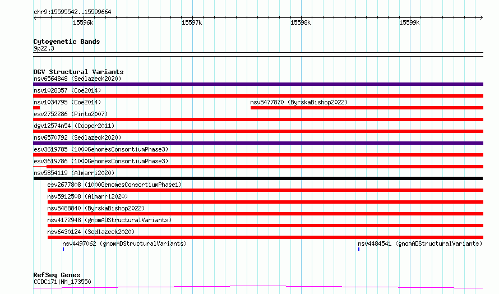Click the nsv6430124 (Sedlazeck2020) label
The height and width of the screenshot is (294, 499).
coord(91,232)
